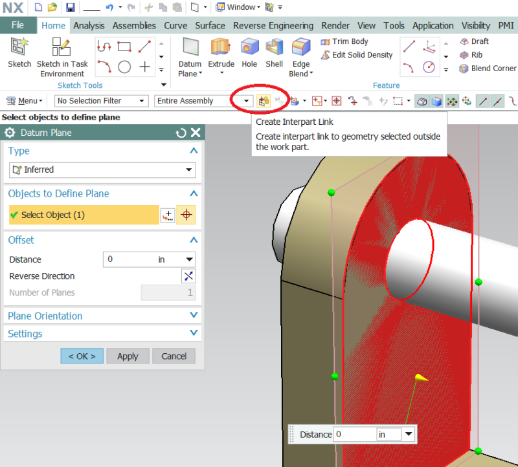Screen dimensions: 518x467
Task: Select the Rectangle sketch tool
Action: click(124, 47)
